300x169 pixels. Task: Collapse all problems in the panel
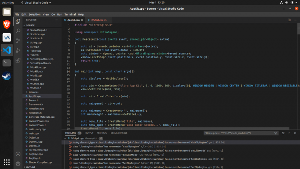point(283,133)
